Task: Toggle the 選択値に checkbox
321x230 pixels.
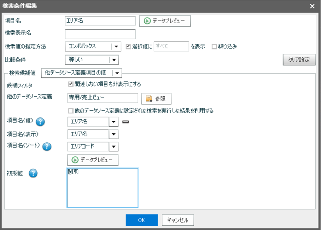Action: pyautogui.click(x=129, y=46)
